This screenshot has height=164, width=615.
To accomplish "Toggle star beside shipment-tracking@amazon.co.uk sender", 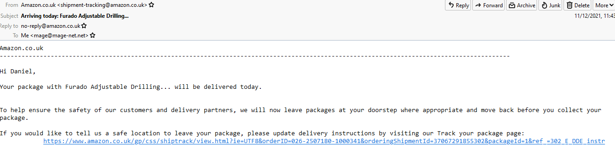I will pos(151,5).
